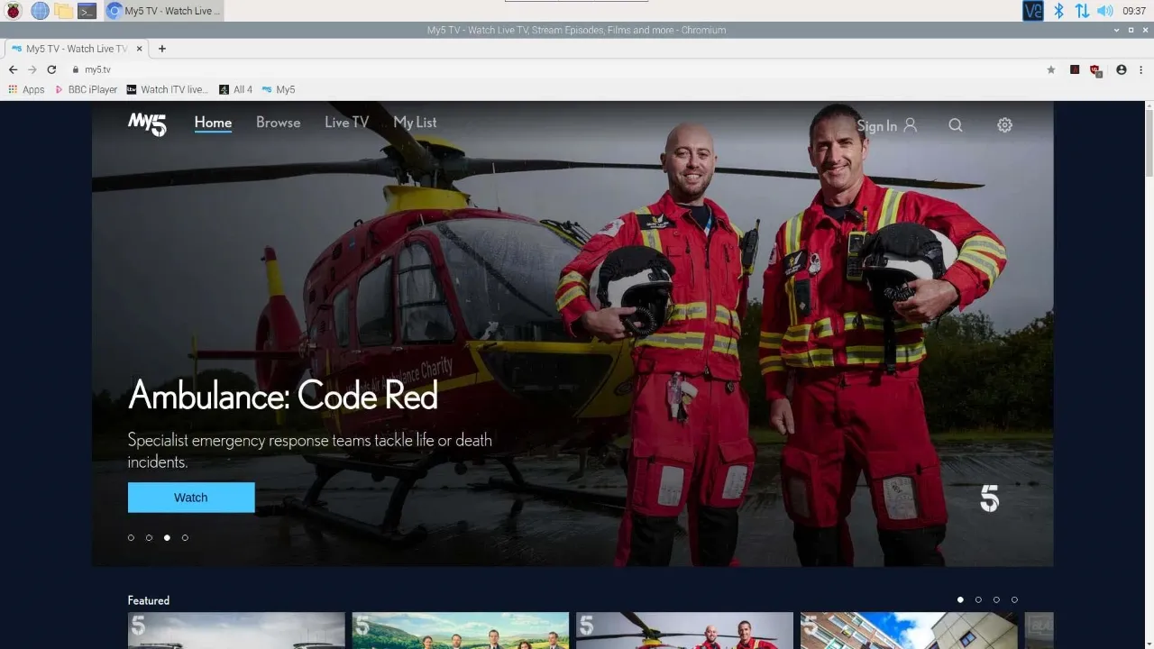Screen dimensions: 1154x649
Task: Open the Apps launcher in bookmarks bar
Action: [25, 89]
